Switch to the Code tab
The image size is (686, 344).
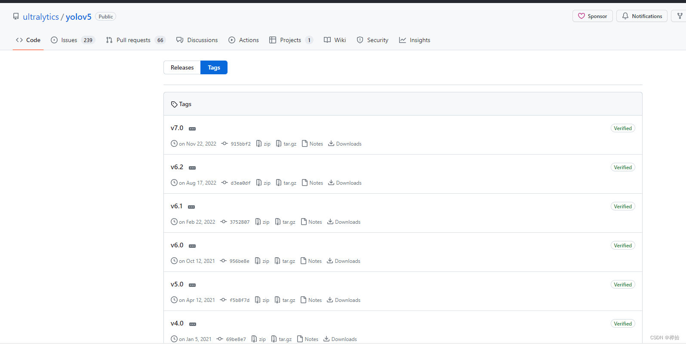pyautogui.click(x=28, y=40)
